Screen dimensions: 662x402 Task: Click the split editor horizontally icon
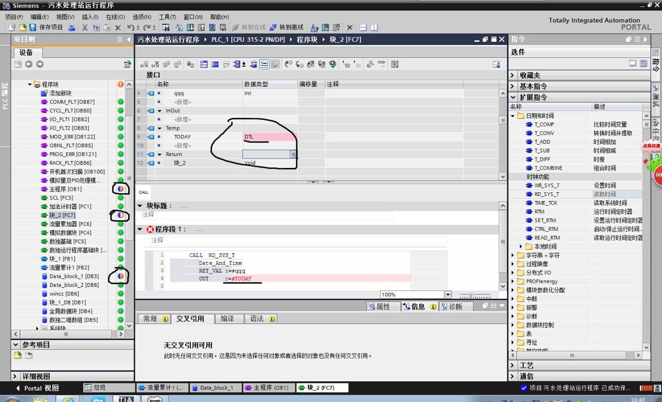coord(363,27)
